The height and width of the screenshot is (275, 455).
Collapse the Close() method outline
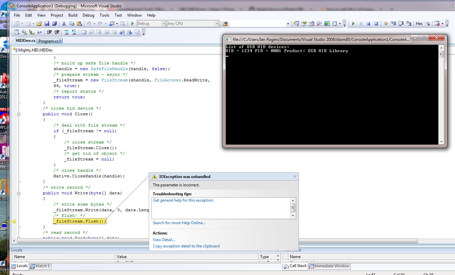click(19, 114)
